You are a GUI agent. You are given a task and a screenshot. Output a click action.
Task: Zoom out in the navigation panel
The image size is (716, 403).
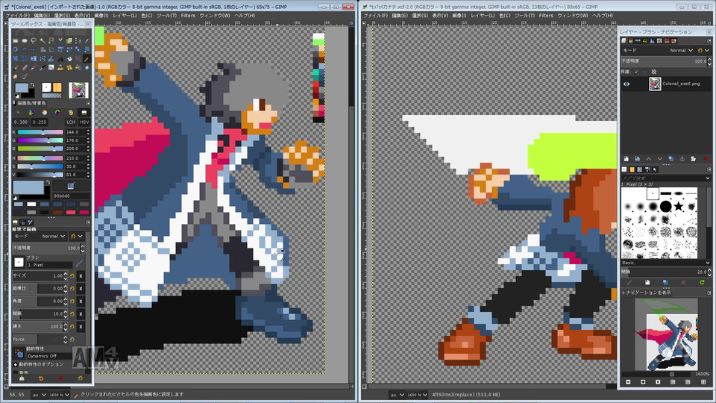628,382
